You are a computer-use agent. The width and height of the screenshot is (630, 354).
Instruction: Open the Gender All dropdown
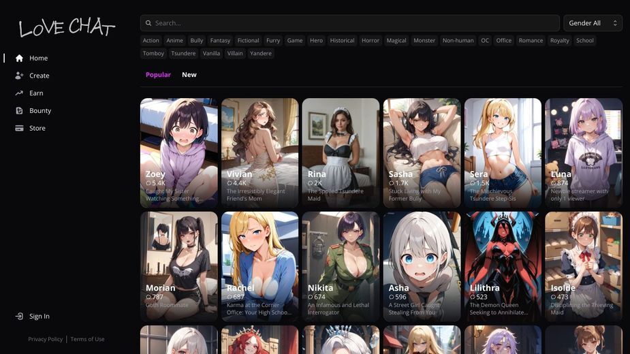click(x=593, y=23)
